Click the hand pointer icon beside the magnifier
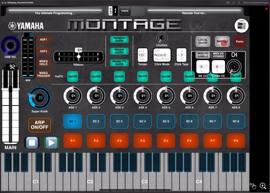 coord(253,186)
